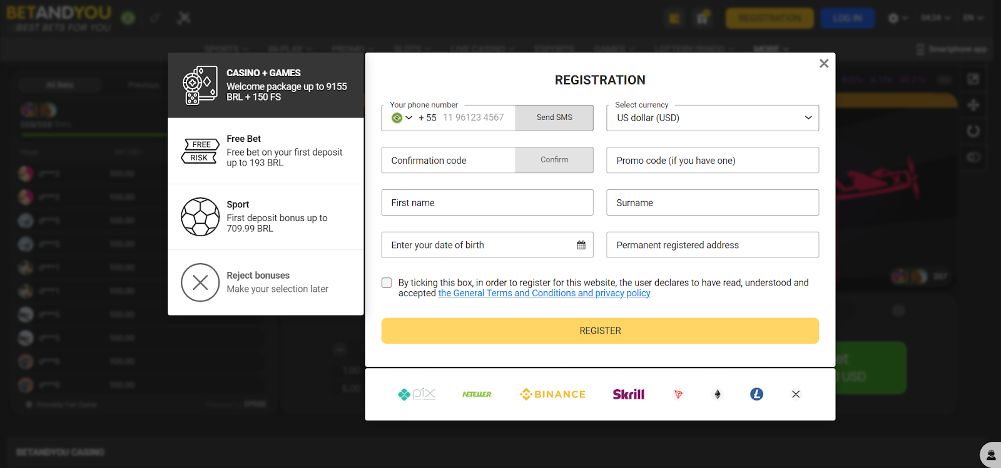
Task: Click the Confirm code button
Action: (x=554, y=160)
